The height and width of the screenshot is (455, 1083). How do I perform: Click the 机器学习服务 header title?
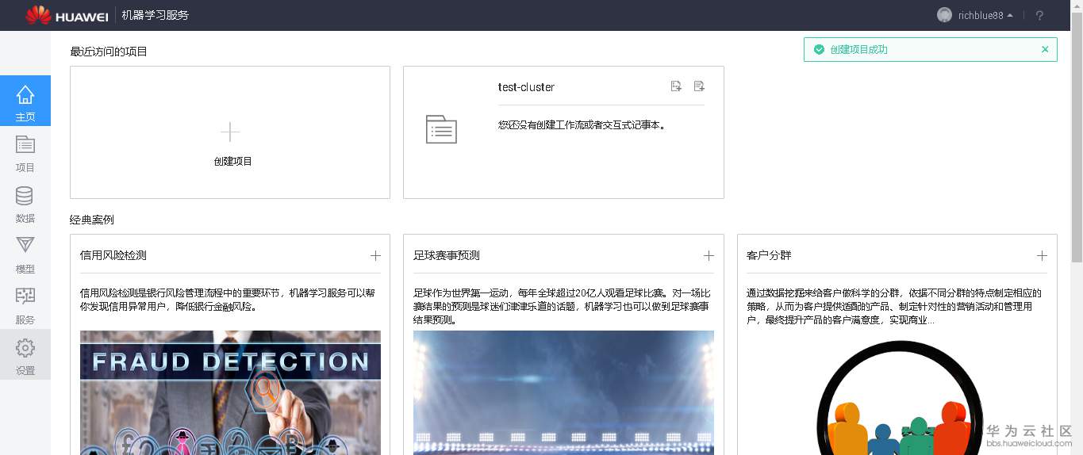tap(156, 15)
